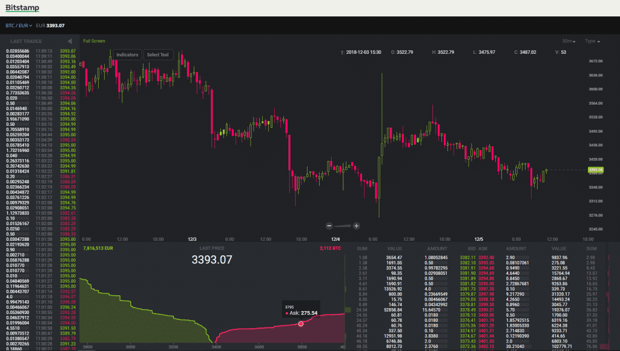Click the BID column header in order book
This screenshot has height=351, width=620.
(x=469, y=248)
